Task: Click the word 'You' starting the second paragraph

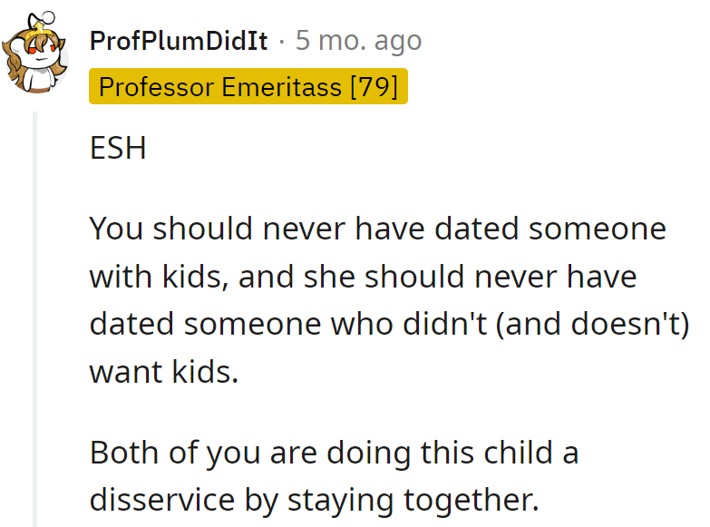Action: pos(117,229)
